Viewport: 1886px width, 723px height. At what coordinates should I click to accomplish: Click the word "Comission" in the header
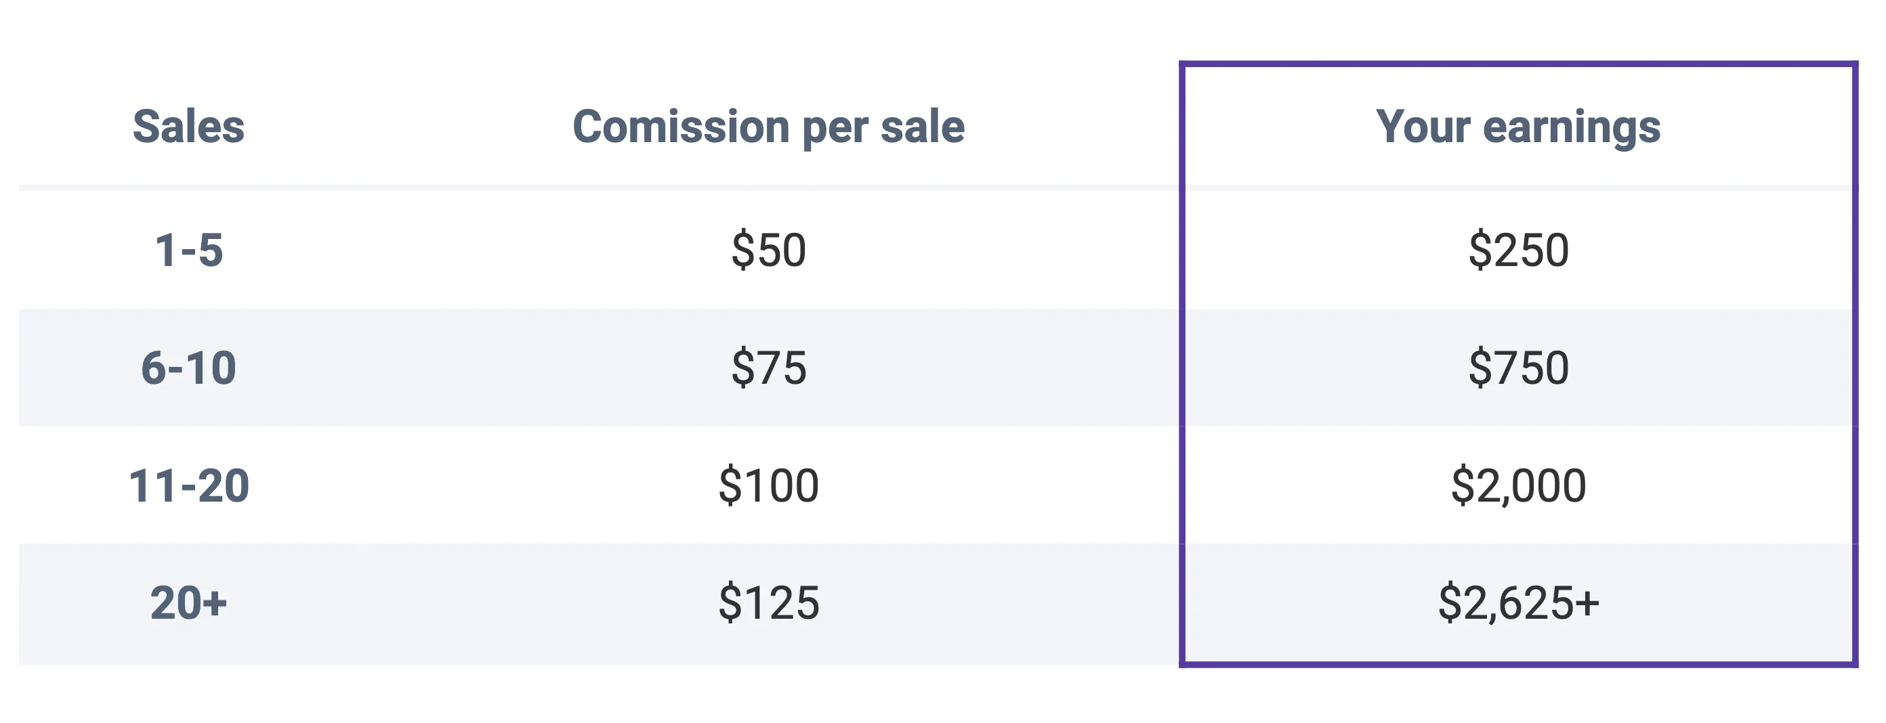tap(680, 127)
